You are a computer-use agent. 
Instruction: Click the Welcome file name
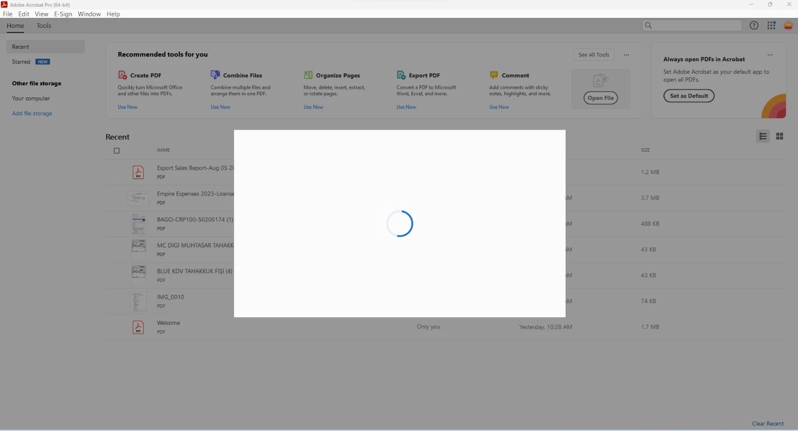[169, 323]
